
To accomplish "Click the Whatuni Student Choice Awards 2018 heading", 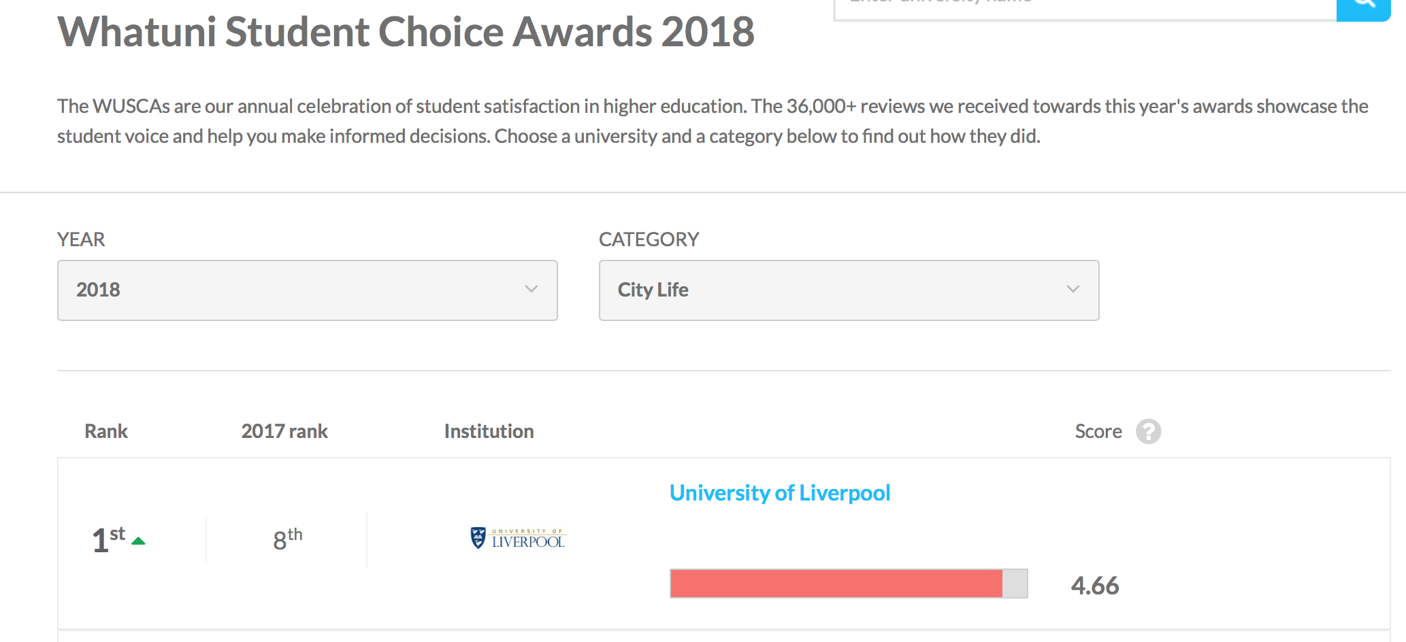I will (x=406, y=32).
